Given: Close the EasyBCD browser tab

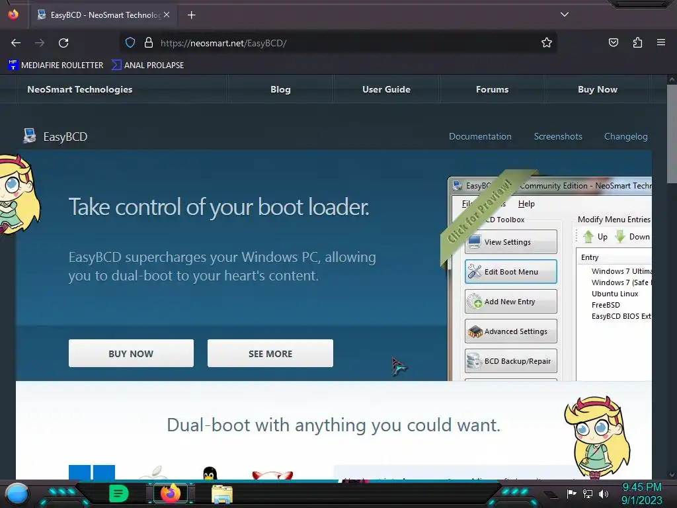Looking at the screenshot, I should pos(167,15).
